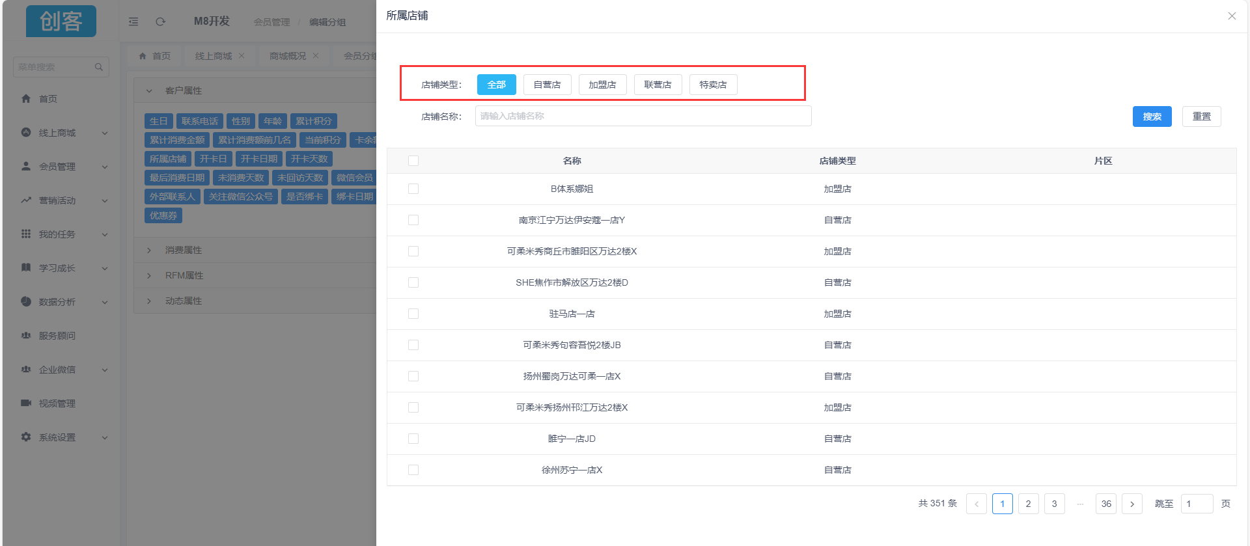Check the row 驻马店一店
The image size is (1250, 546).
[413, 314]
